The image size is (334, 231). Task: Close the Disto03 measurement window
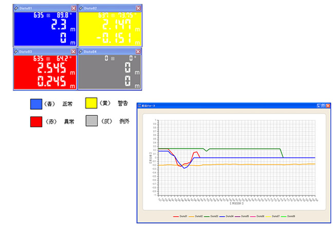73,52
